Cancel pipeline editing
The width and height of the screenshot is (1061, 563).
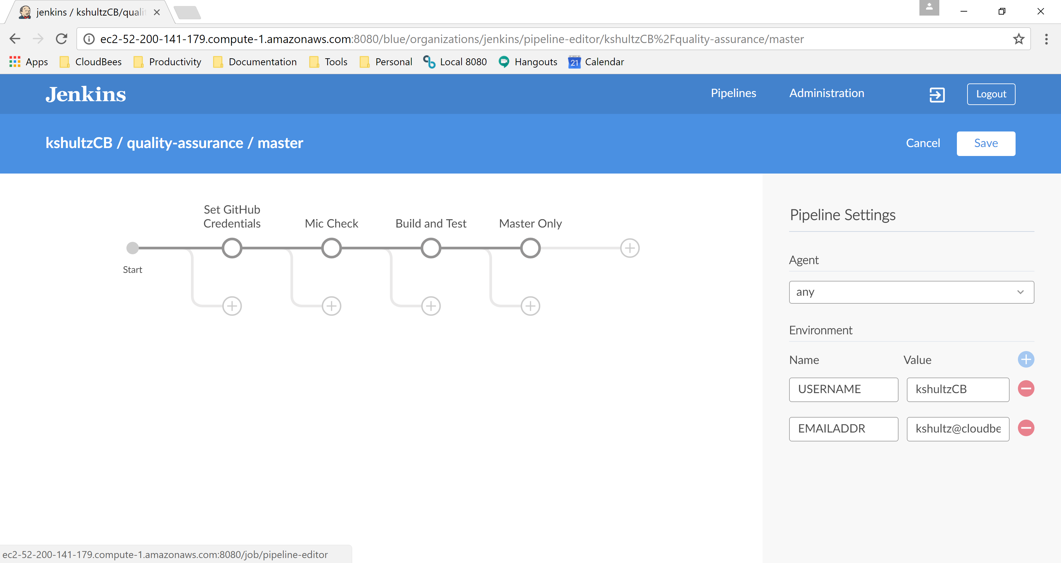[923, 143]
